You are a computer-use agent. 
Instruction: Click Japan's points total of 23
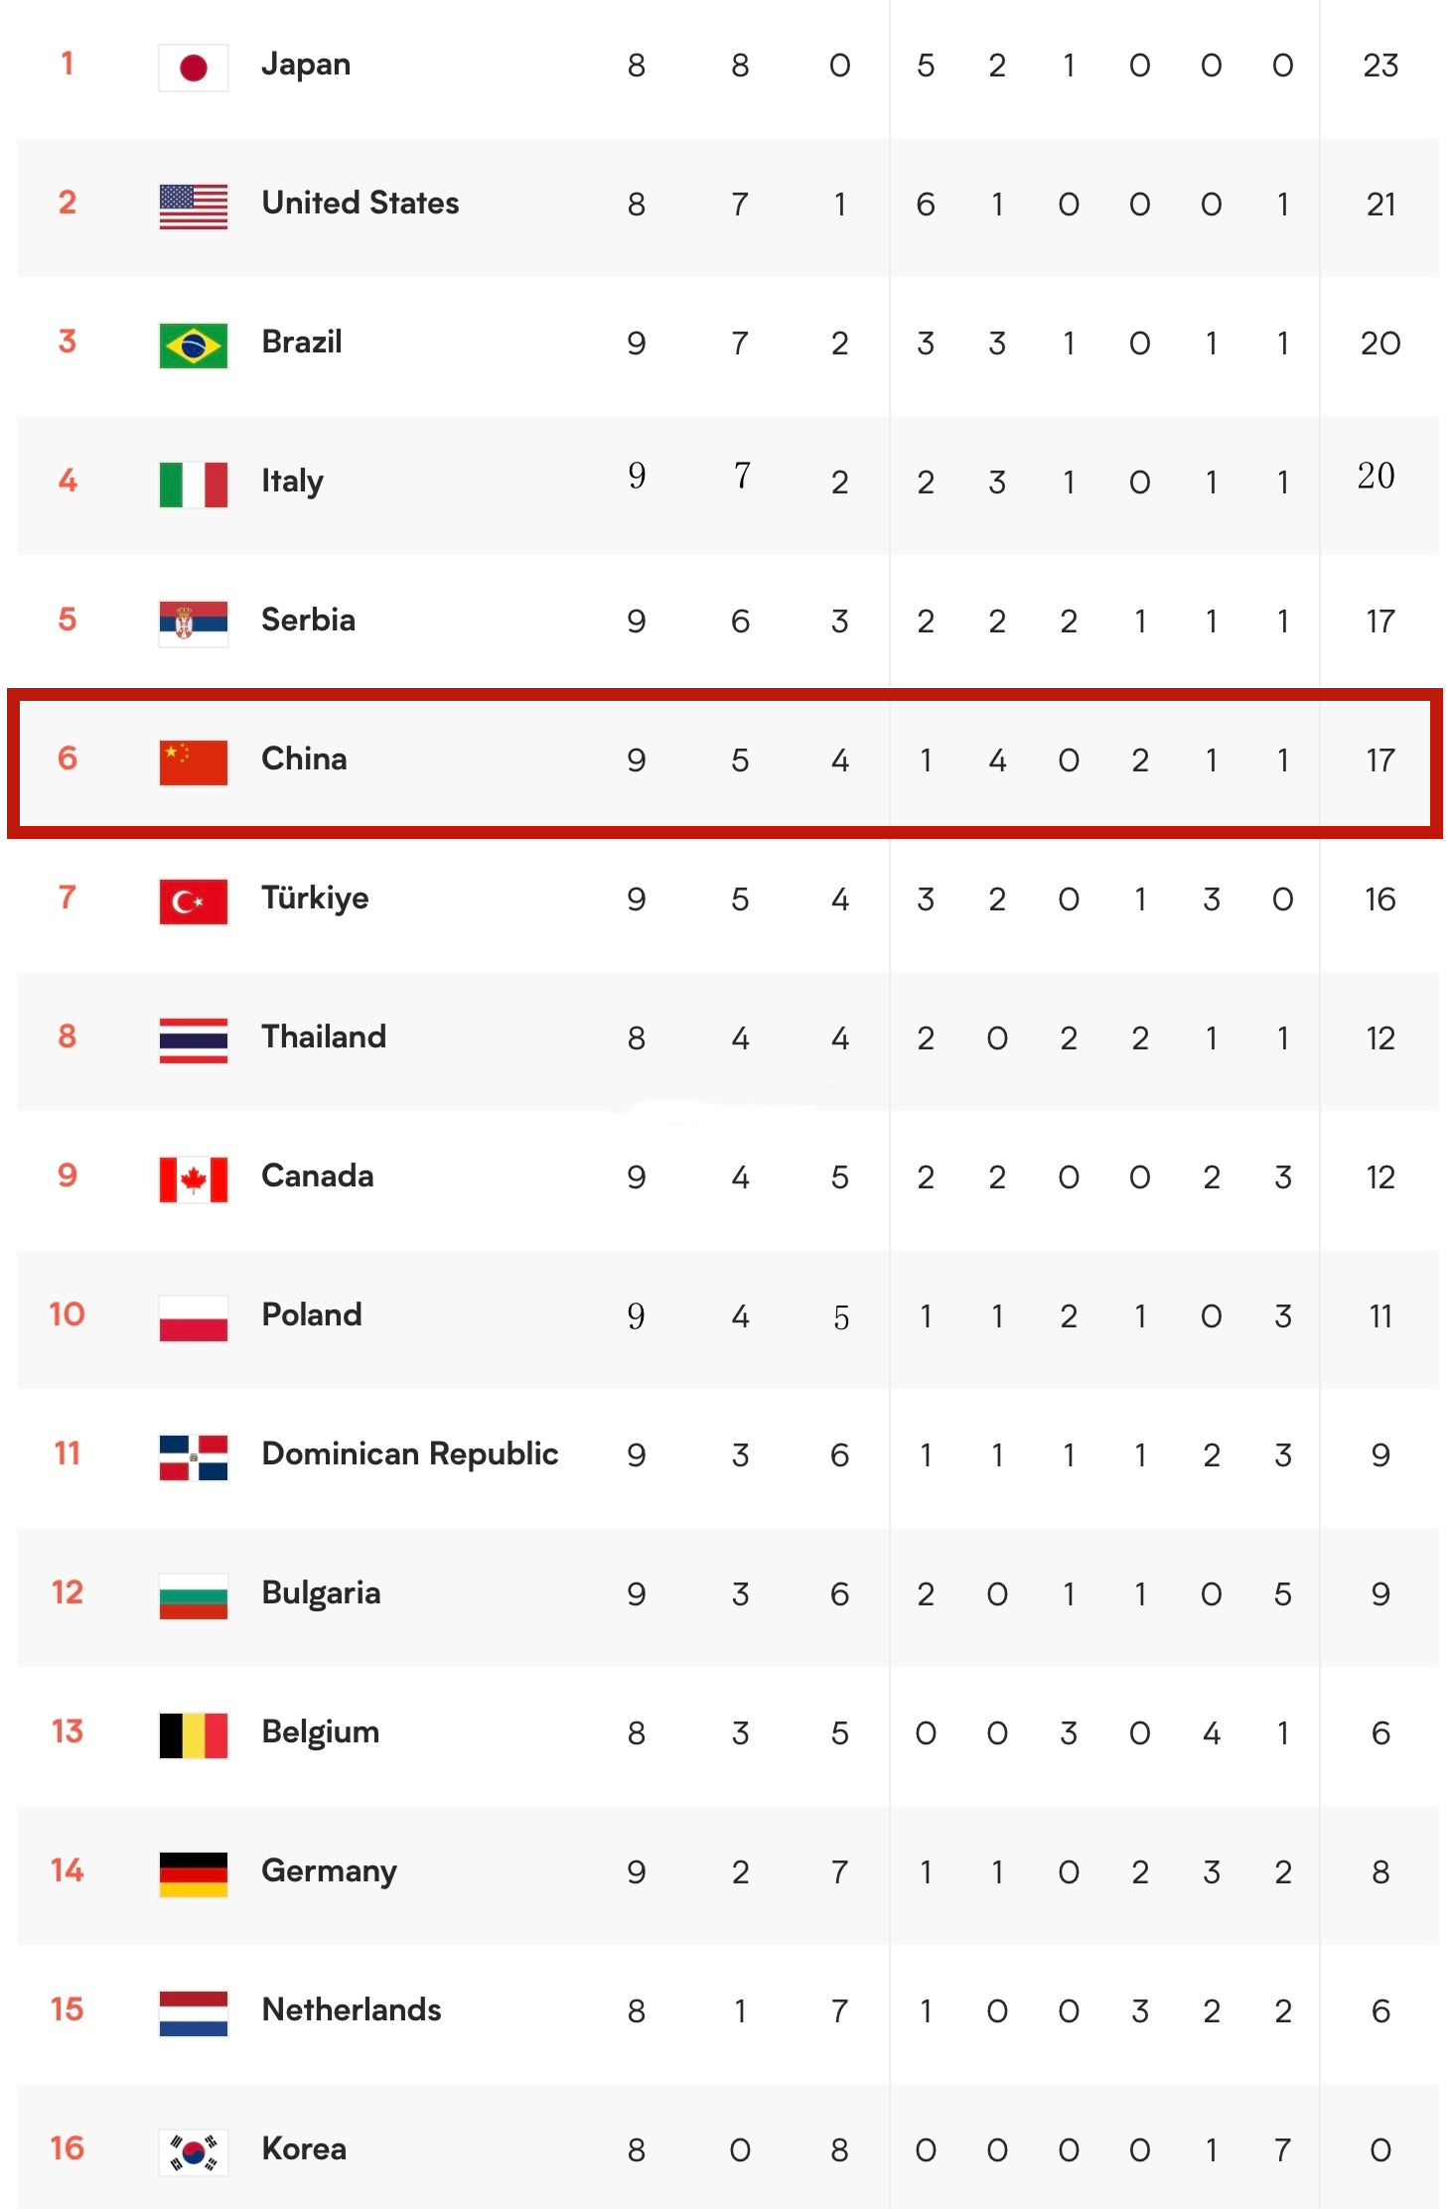click(x=1380, y=66)
